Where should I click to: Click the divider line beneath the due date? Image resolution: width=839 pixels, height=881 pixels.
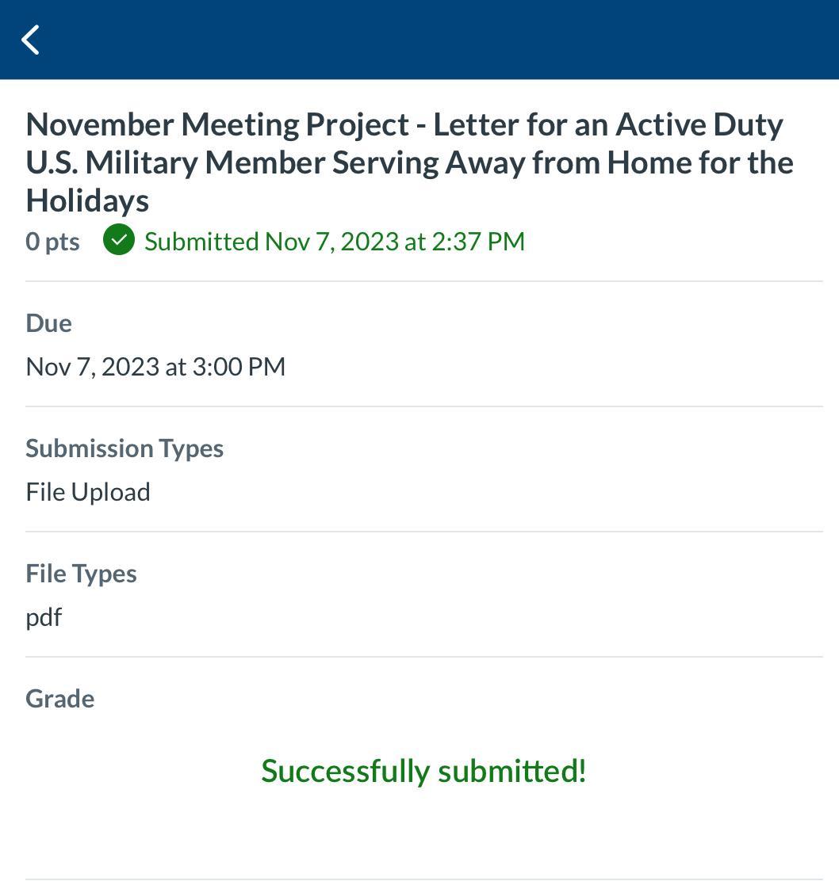click(x=423, y=406)
